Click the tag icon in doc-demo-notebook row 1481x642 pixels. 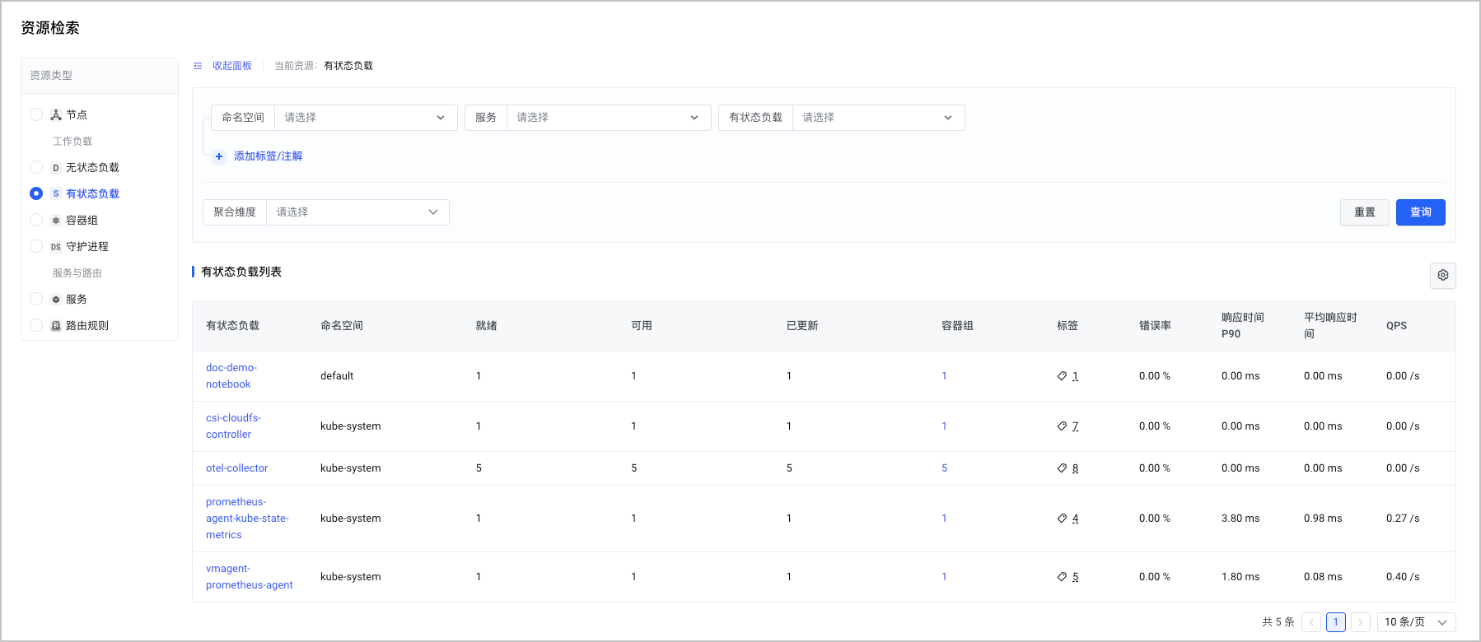tap(1062, 376)
